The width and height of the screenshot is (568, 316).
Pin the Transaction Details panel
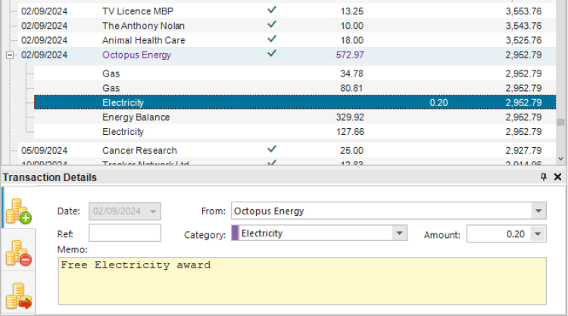pos(543,177)
